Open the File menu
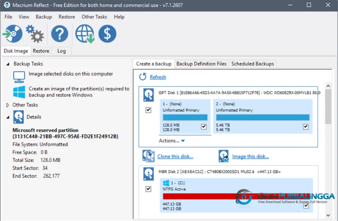The image size is (338, 221). [x=8, y=17]
